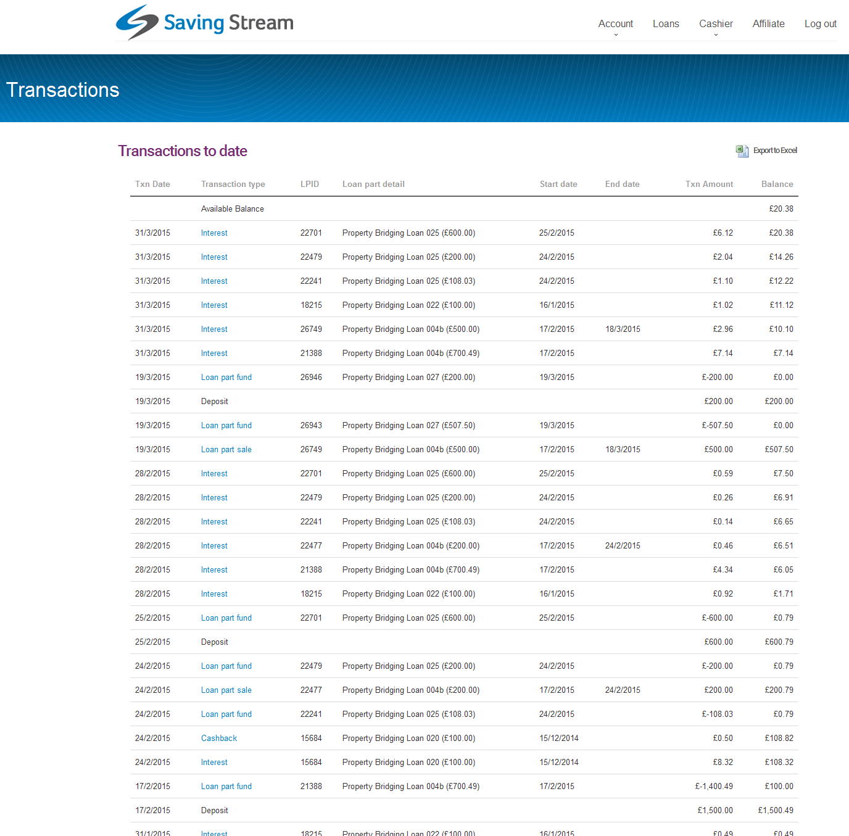The width and height of the screenshot is (849, 836).
Task: Open Interest link for LPID 18215 on 31/3/2015
Action: click(x=214, y=305)
